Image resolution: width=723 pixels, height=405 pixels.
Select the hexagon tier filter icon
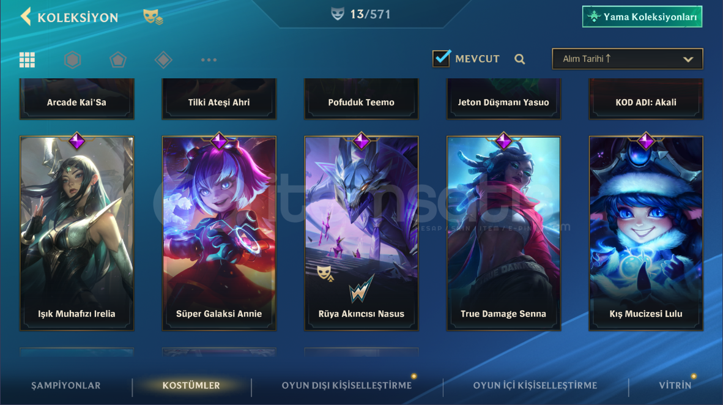72,59
